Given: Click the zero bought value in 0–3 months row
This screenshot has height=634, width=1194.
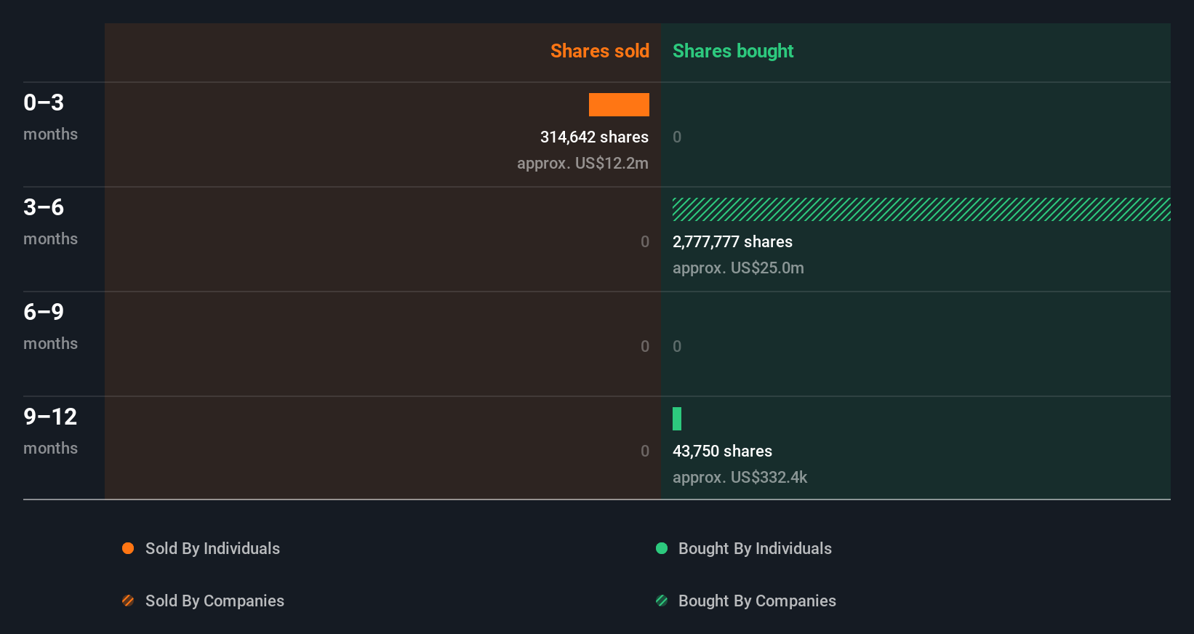Looking at the screenshot, I should pyautogui.click(x=677, y=137).
